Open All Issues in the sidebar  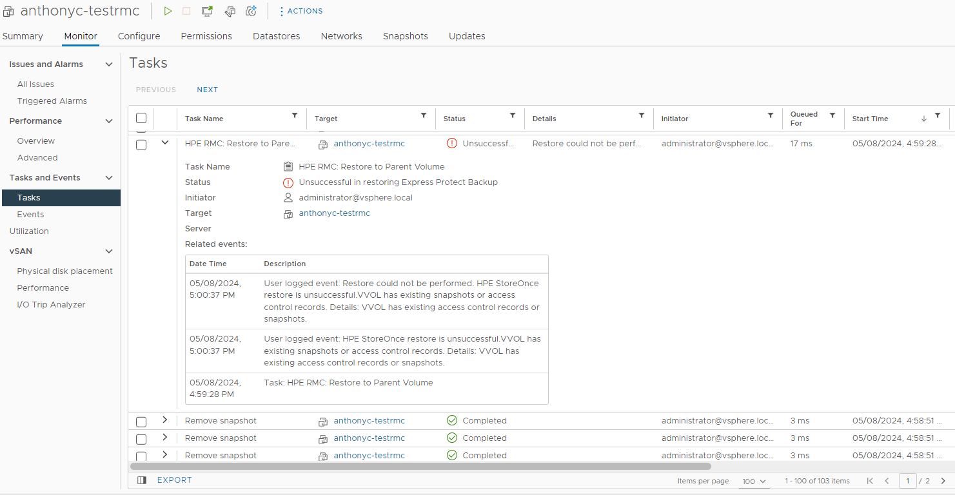[x=35, y=84]
